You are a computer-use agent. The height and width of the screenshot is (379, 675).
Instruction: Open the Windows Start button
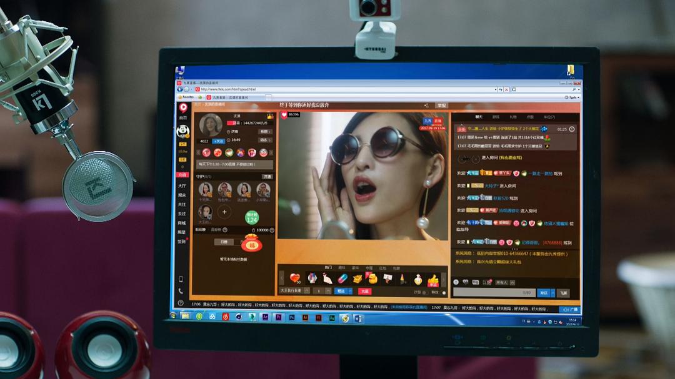[174, 315]
